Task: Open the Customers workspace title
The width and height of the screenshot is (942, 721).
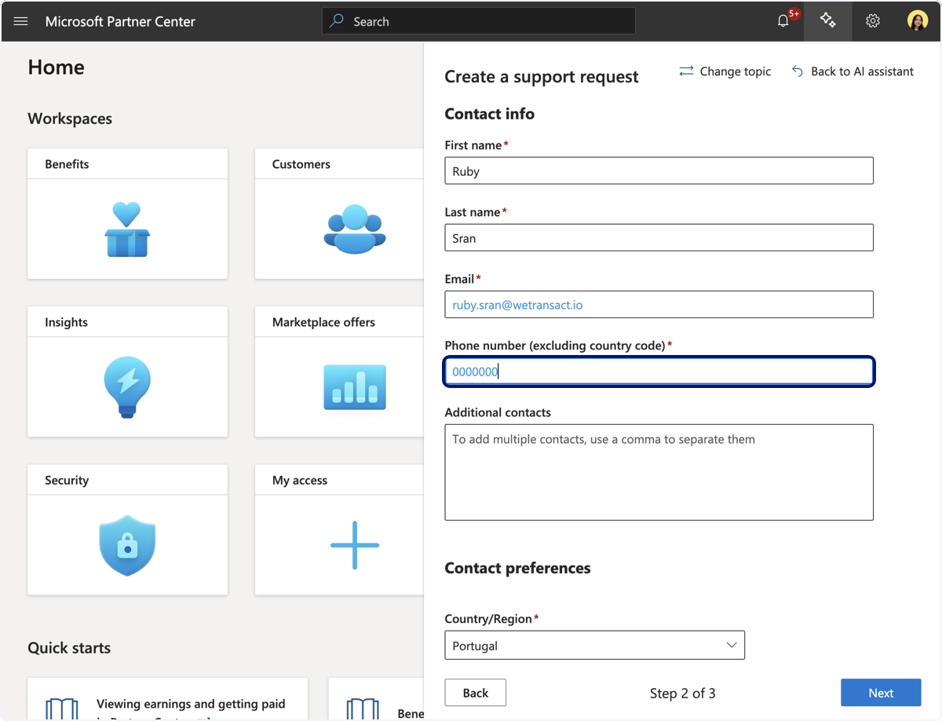Action: click(301, 164)
